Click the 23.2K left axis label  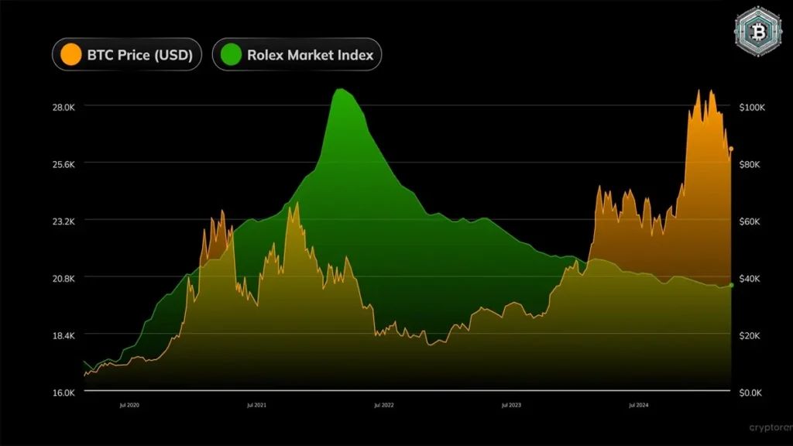coord(64,221)
